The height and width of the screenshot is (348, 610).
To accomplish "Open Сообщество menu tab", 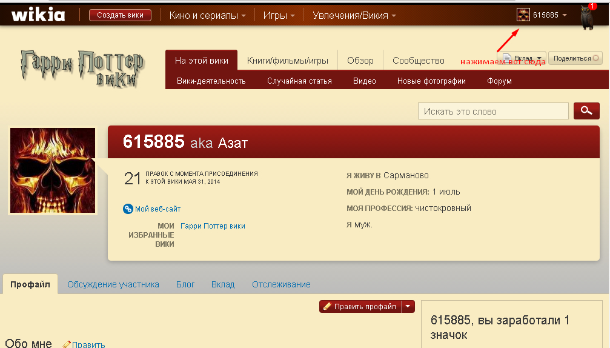I will click(x=418, y=61).
